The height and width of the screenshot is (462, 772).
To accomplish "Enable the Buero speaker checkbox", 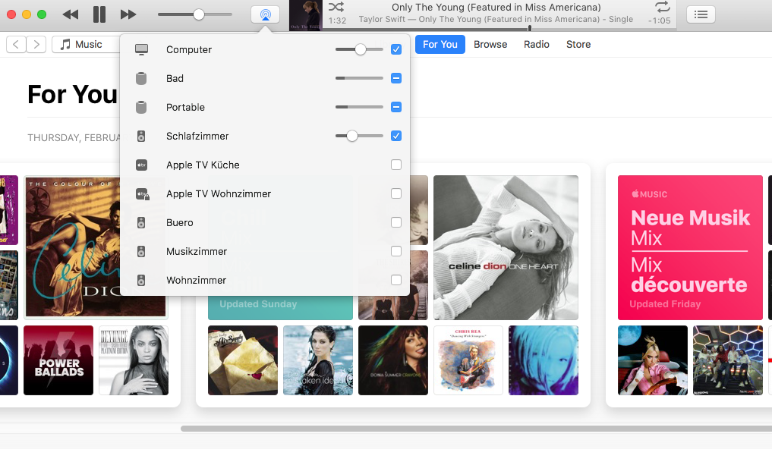I will click(395, 222).
